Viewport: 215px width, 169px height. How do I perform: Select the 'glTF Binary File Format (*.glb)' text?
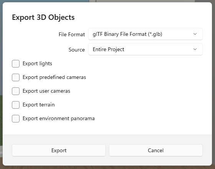(127, 34)
